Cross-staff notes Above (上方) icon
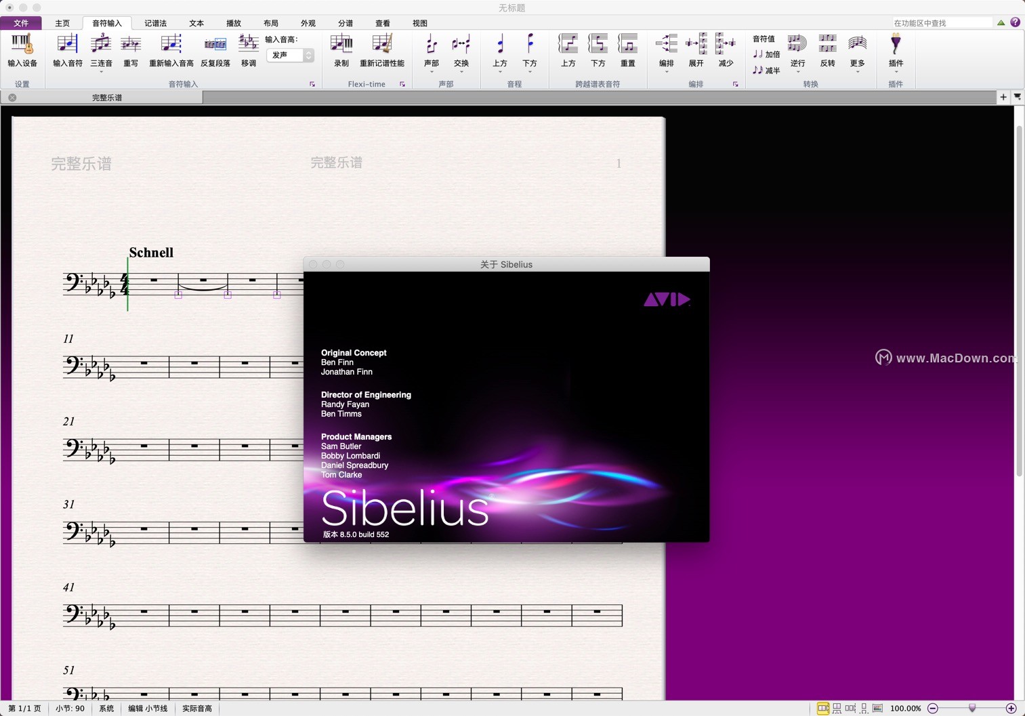 tap(568, 50)
